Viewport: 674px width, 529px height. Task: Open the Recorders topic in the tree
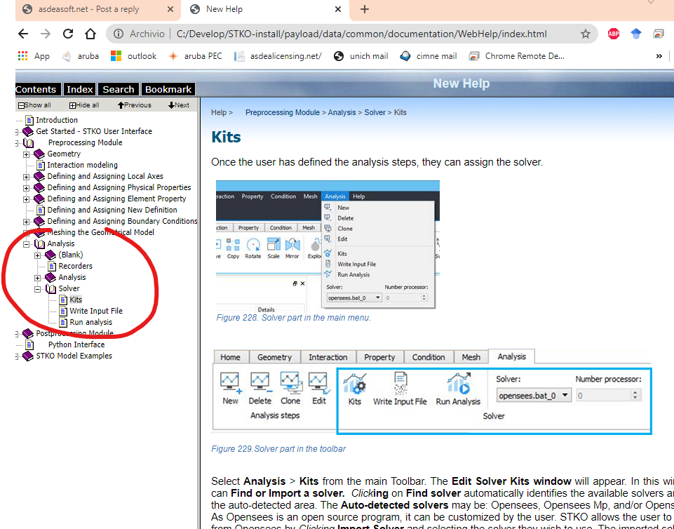(x=75, y=266)
